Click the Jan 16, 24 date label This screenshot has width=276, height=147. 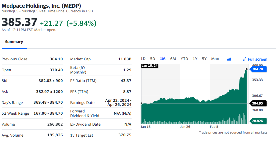click(x=150, y=66)
